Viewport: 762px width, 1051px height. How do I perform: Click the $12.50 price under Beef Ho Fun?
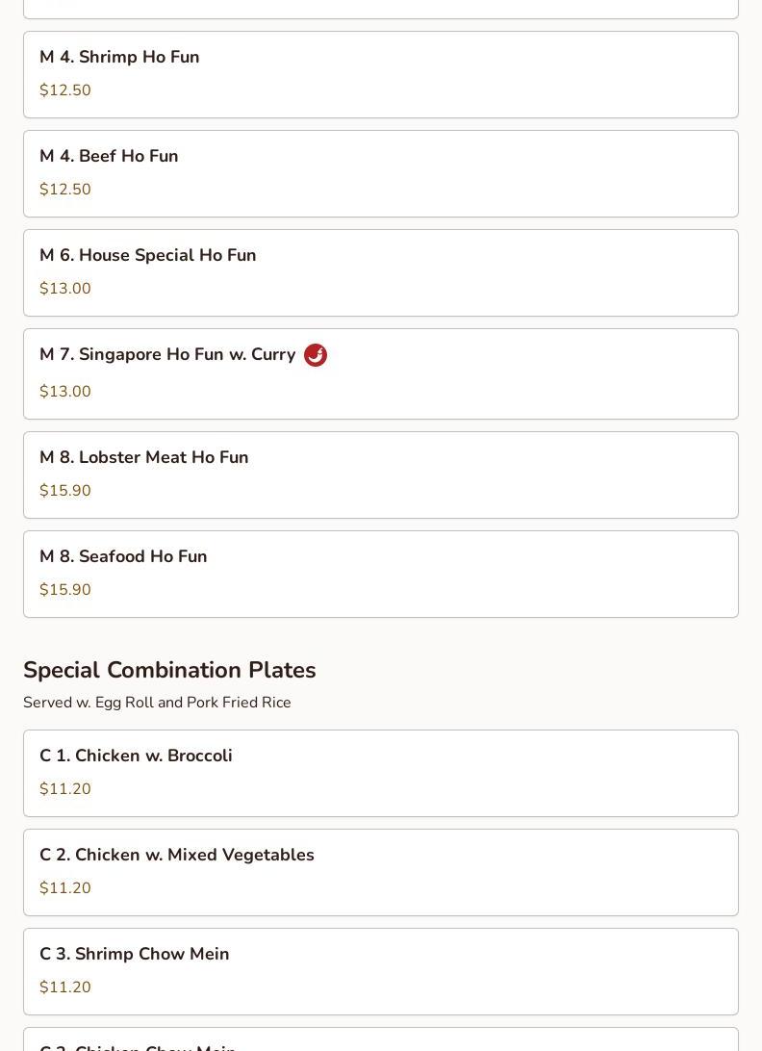click(65, 190)
